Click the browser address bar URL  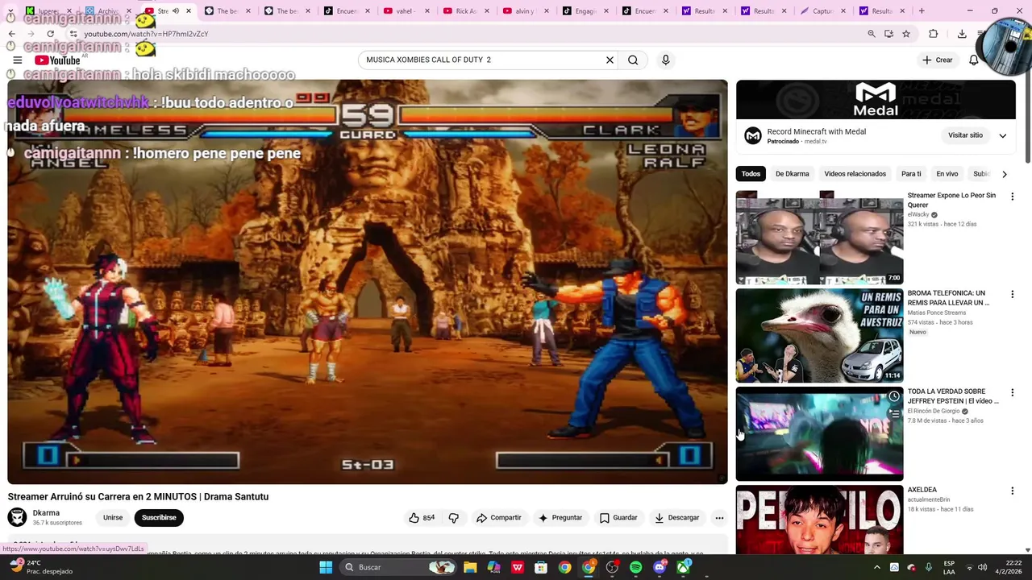click(x=146, y=34)
